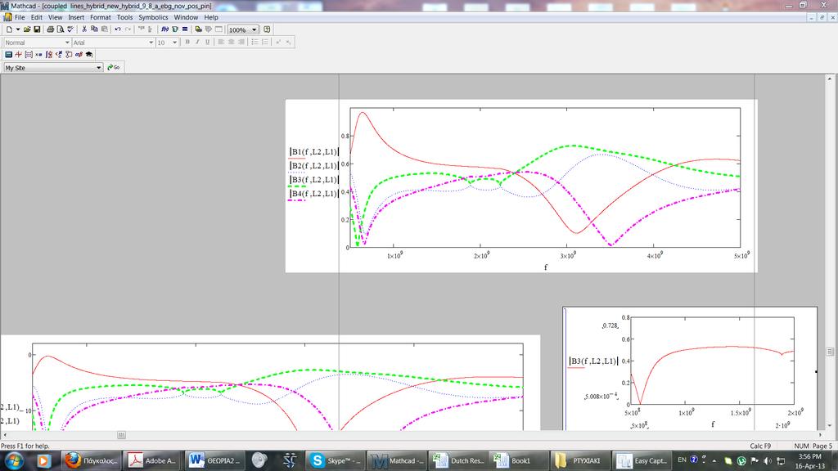The width and height of the screenshot is (838, 471).
Task: Open the Resource Center help icon
Action: (268, 29)
